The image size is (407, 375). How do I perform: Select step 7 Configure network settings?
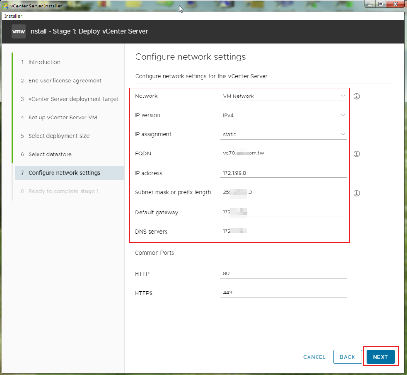[69, 173]
